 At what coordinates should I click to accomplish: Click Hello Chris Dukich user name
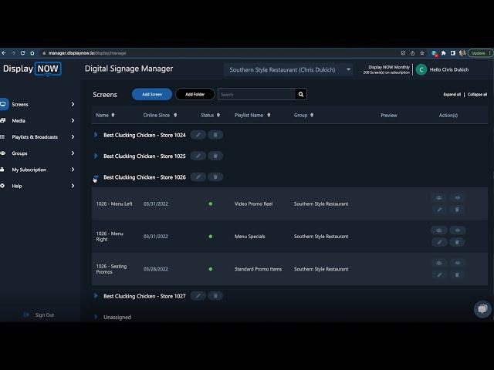pos(449,69)
